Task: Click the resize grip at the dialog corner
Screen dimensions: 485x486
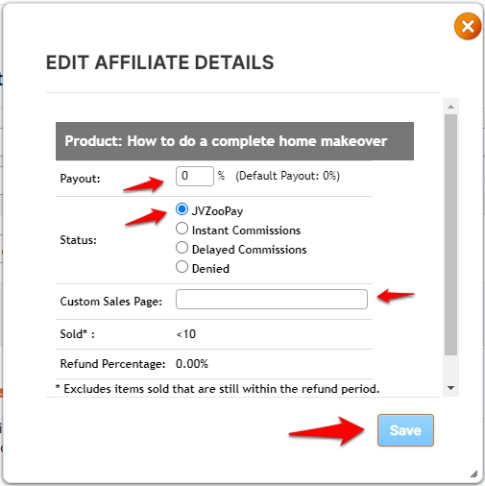Action: tap(473, 474)
